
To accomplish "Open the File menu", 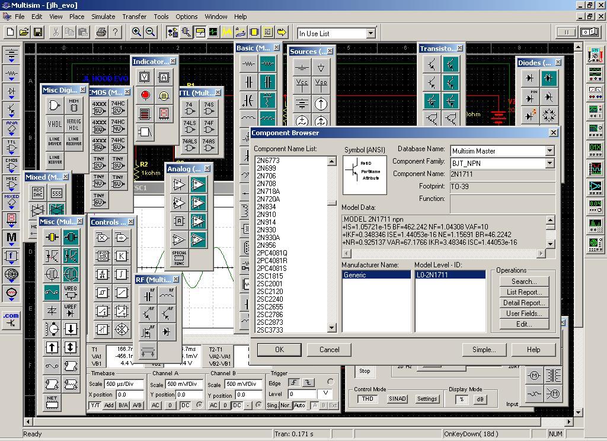I will [20, 17].
